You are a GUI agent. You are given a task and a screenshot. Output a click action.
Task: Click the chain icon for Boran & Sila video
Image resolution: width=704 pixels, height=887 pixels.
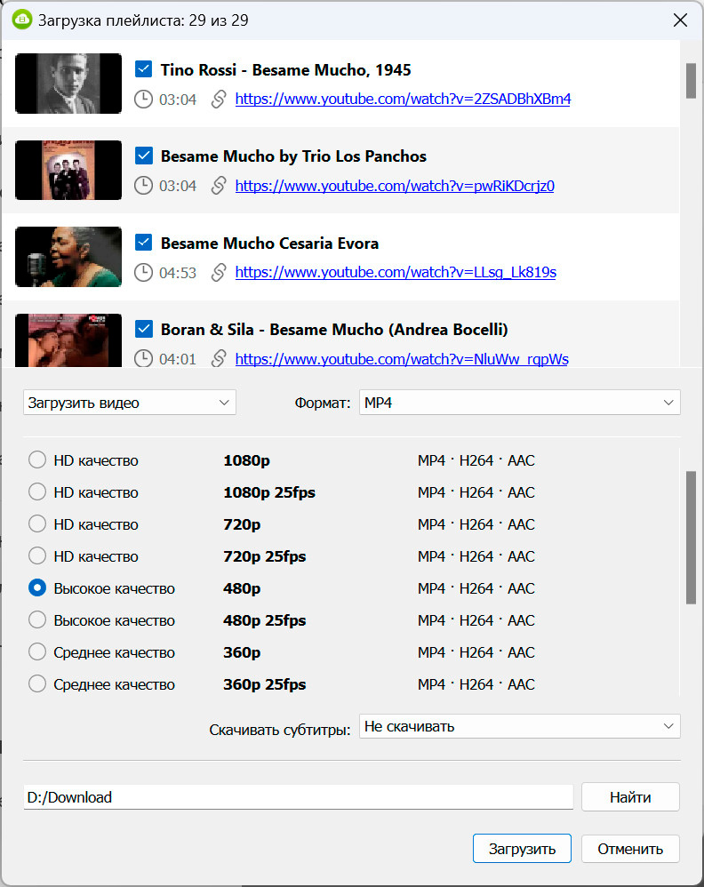click(219, 359)
